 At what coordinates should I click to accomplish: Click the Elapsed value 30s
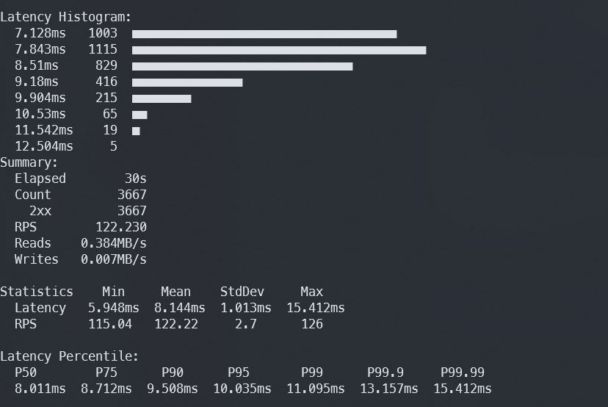pos(136,179)
